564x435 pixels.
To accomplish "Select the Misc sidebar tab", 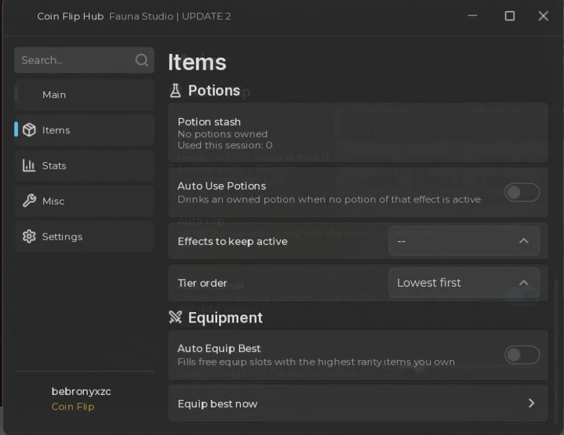I will click(84, 201).
